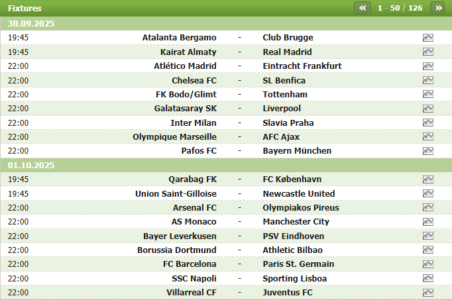The width and height of the screenshot is (452, 300).
Task: Click chart icon in Qarabag FK row
Action: pos(428,179)
